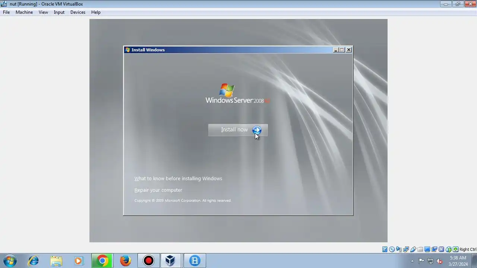
Task: Click the optical disk status icon
Action: click(x=392, y=249)
